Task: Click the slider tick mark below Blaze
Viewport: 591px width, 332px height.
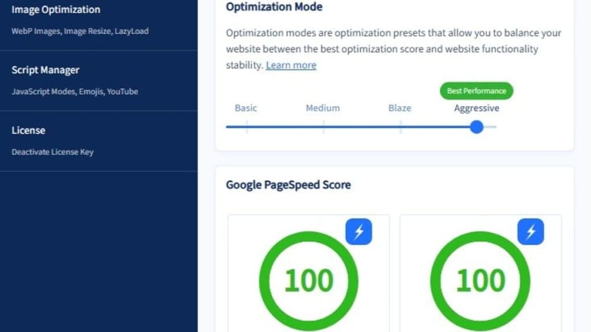Action: [401, 127]
